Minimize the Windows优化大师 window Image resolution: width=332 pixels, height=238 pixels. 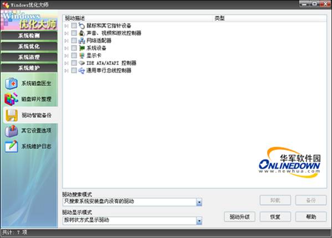[304, 4]
